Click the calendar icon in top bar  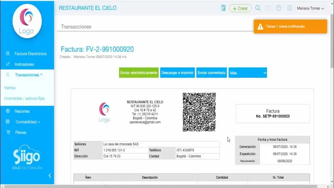click(x=268, y=8)
